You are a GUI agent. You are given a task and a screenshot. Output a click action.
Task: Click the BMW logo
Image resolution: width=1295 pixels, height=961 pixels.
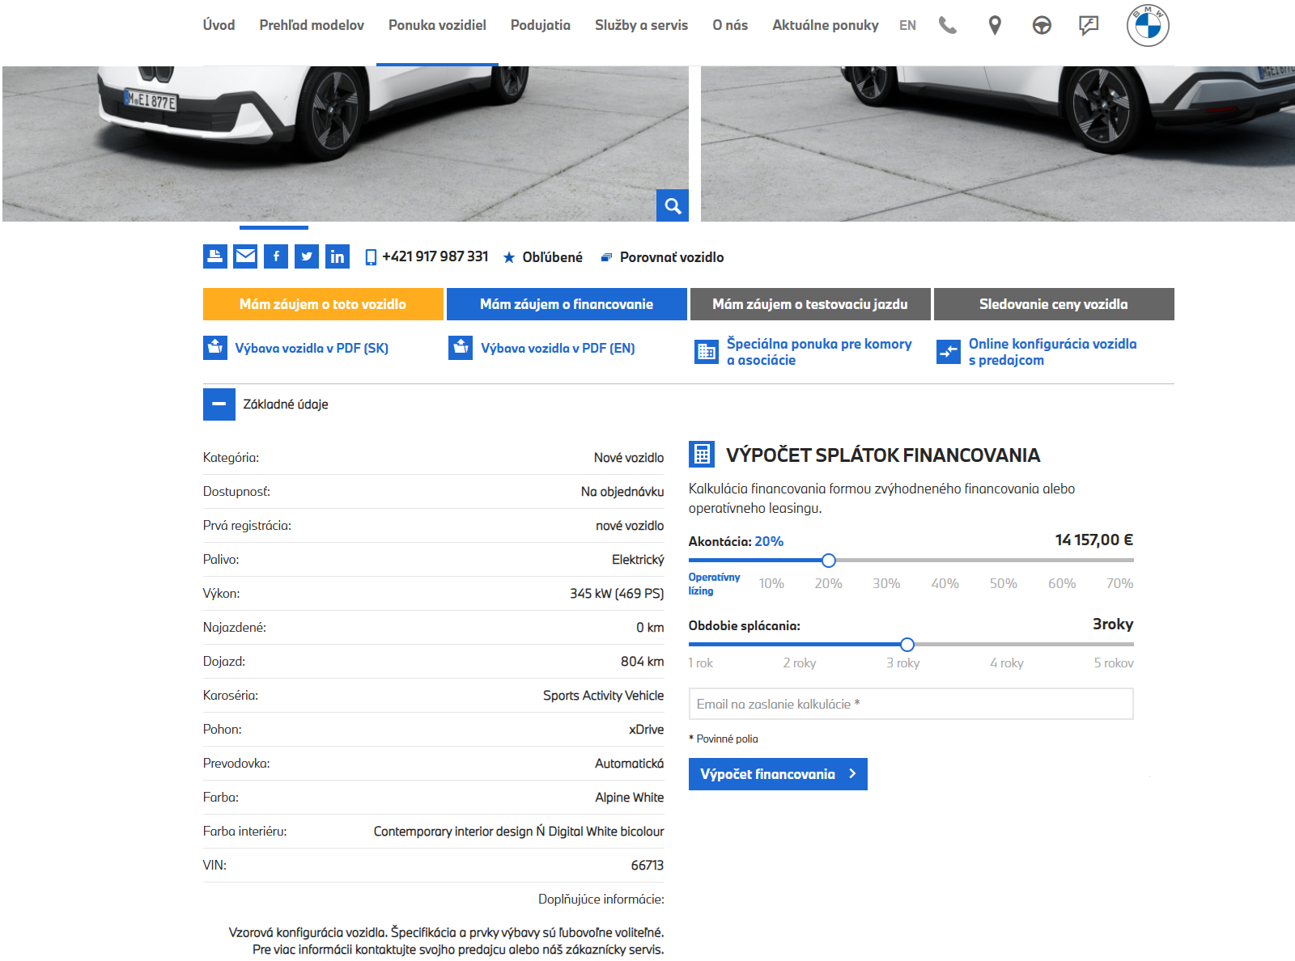pyautogui.click(x=1148, y=25)
